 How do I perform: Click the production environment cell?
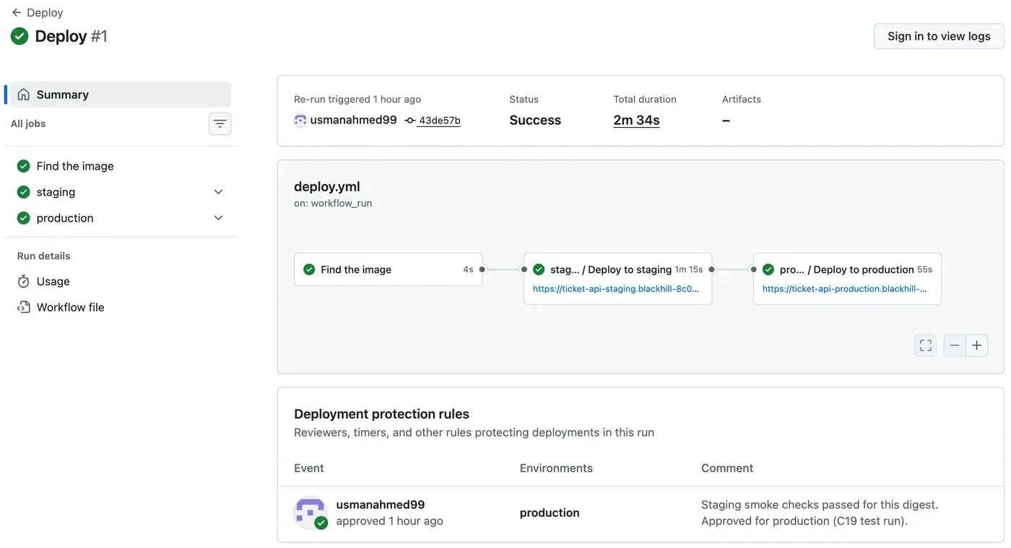coord(550,513)
